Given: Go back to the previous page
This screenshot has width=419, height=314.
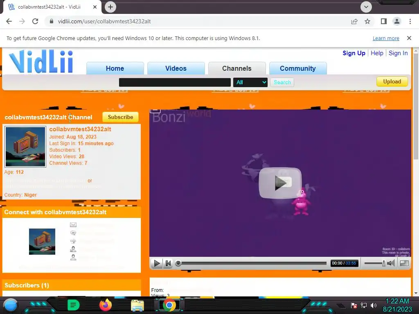Looking at the screenshot, I should point(9,21).
